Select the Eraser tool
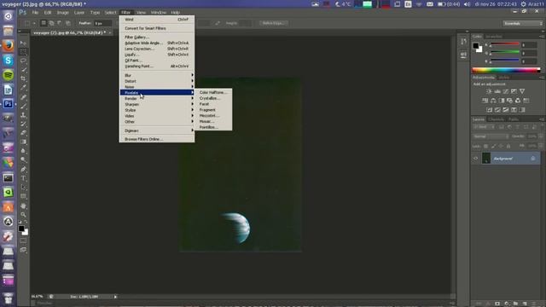This screenshot has width=546, height=307. [23, 133]
